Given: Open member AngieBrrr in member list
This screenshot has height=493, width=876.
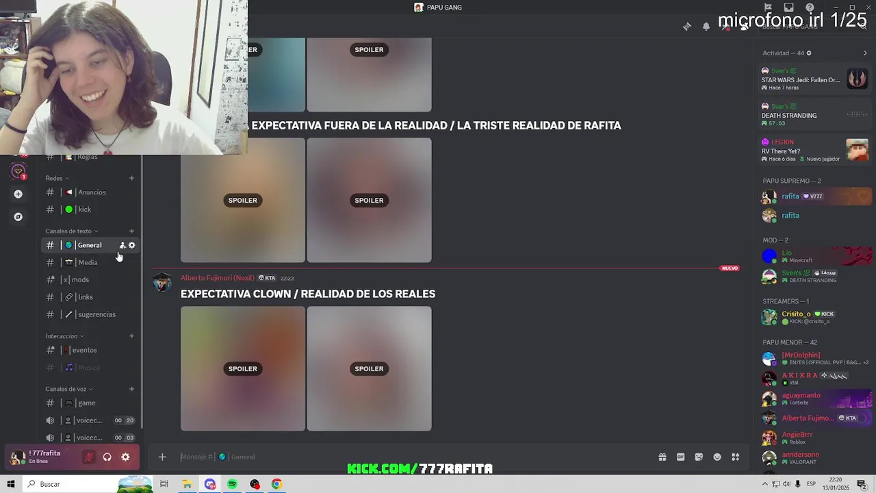Looking at the screenshot, I should pyautogui.click(x=816, y=438).
